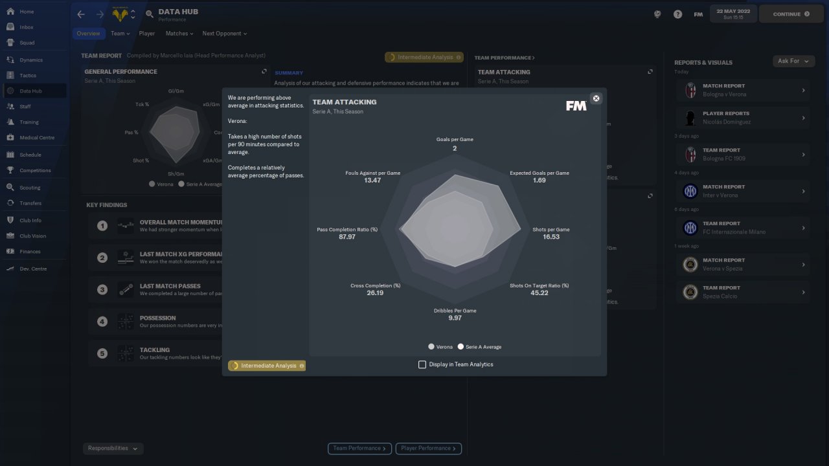Click the Intermediate Analysis badge in the dialog

point(267,366)
